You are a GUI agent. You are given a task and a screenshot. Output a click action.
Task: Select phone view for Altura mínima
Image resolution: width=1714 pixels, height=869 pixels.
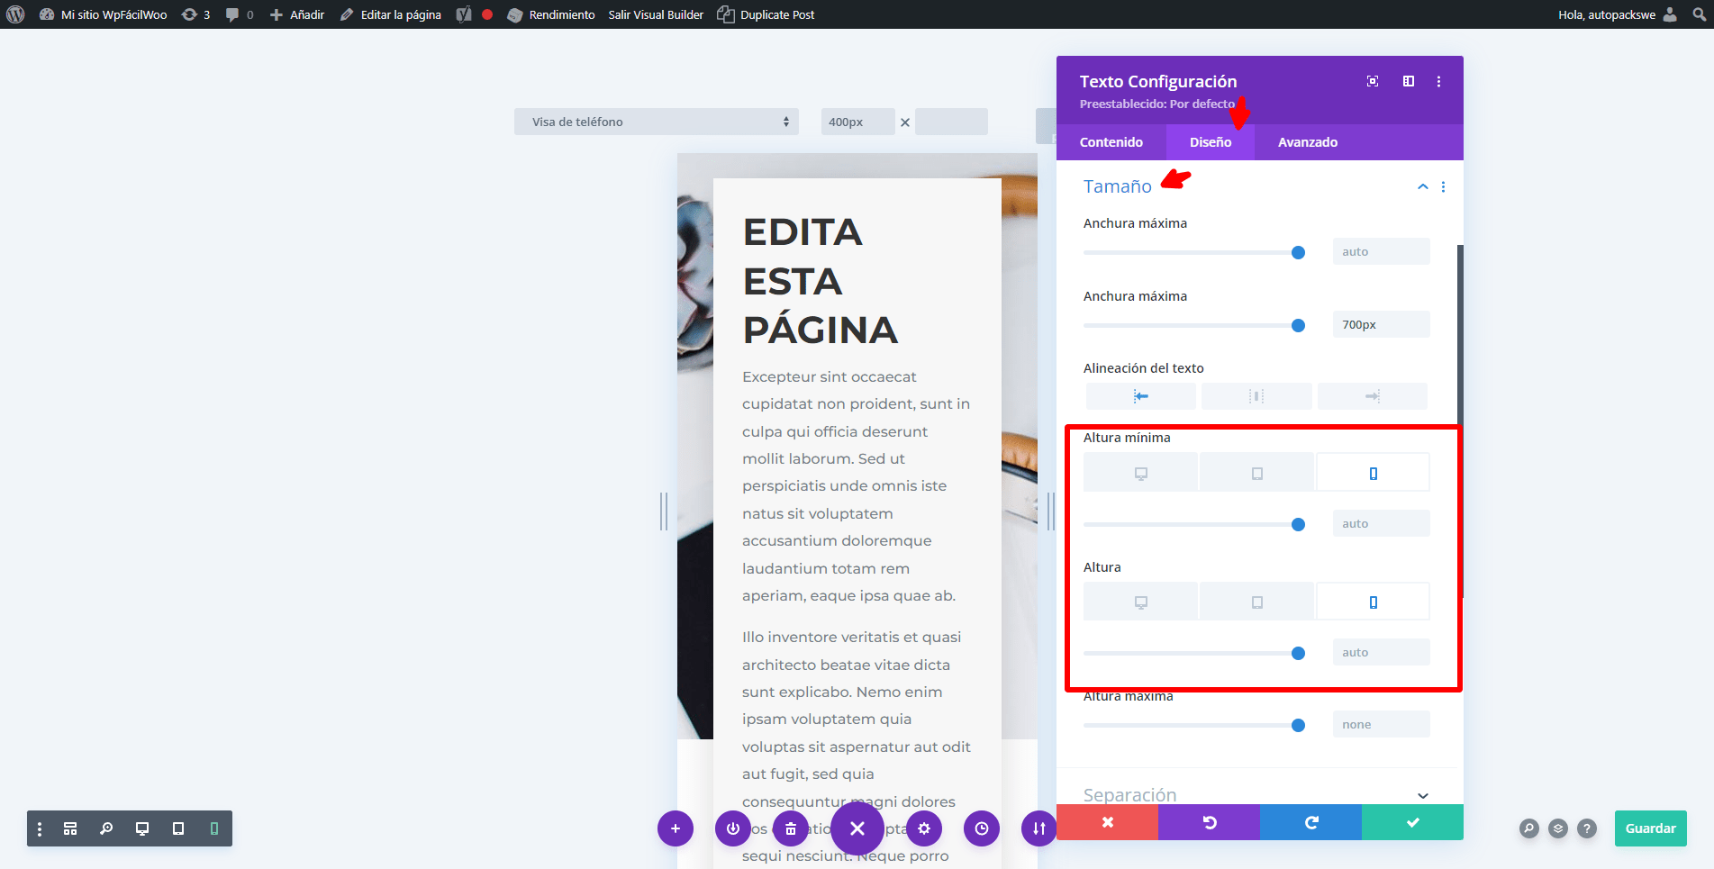click(x=1373, y=473)
